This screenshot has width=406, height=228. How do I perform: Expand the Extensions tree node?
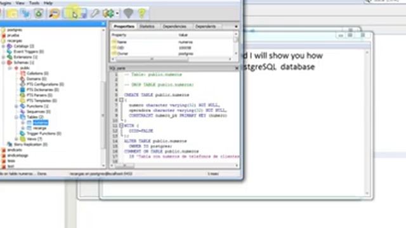[3, 57]
